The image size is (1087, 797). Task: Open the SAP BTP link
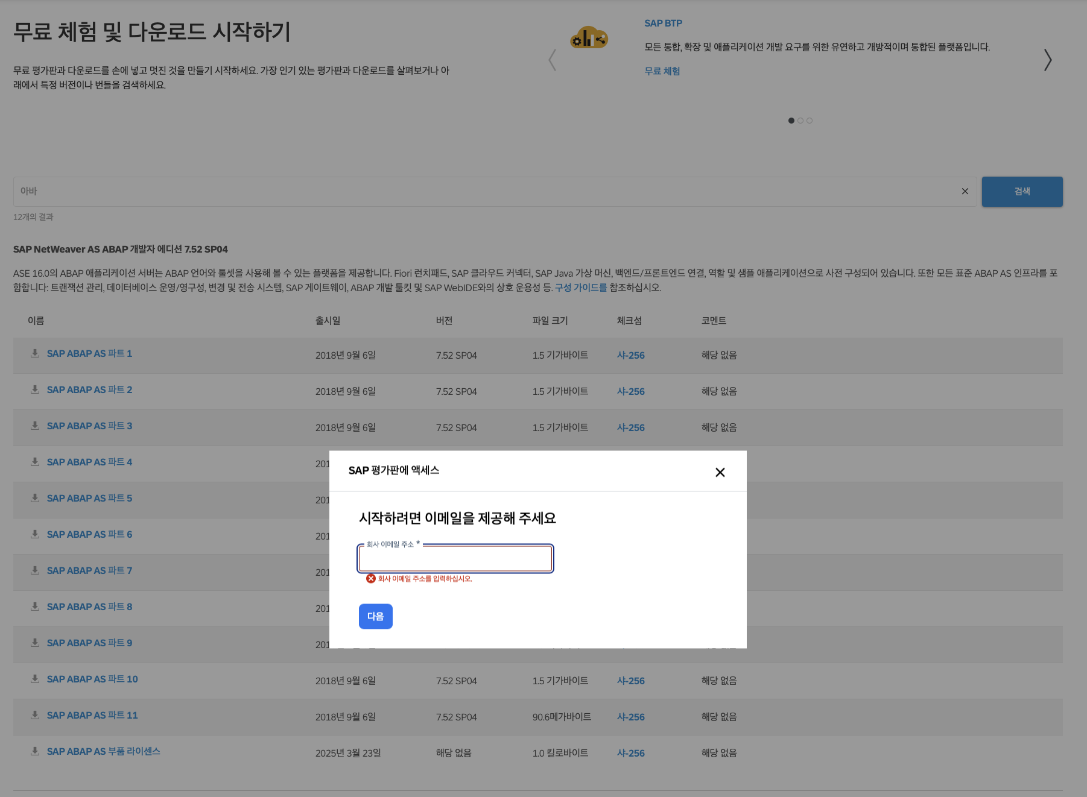[663, 23]
